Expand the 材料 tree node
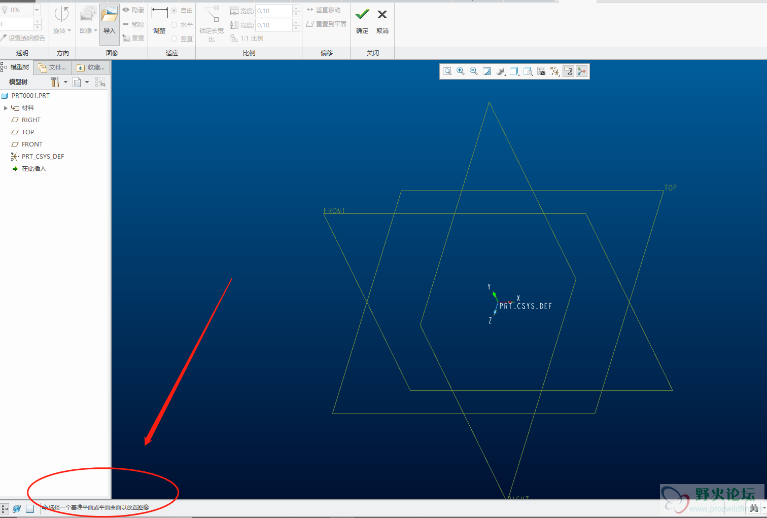The width and height of the screenshot is (767, 518). point(6,108)
